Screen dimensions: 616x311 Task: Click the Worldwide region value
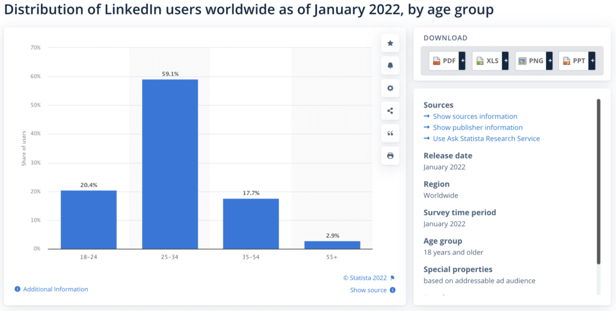441,195
